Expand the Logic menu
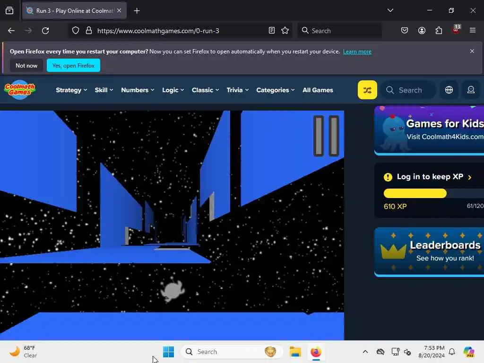The width and height of the screenshot is (484, 363). [173, 90]
